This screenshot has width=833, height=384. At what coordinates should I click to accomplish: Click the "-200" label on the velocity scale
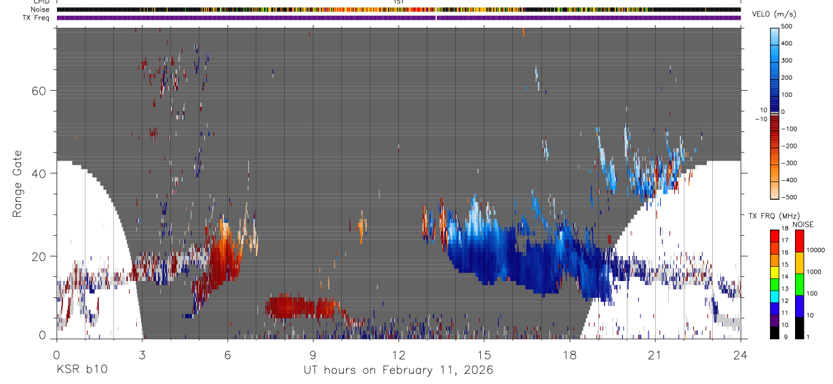pyautogui.click(x=789, y=146)
